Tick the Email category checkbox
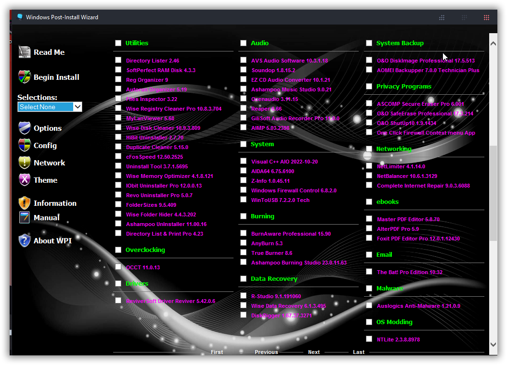 click(x=369, y=254)
